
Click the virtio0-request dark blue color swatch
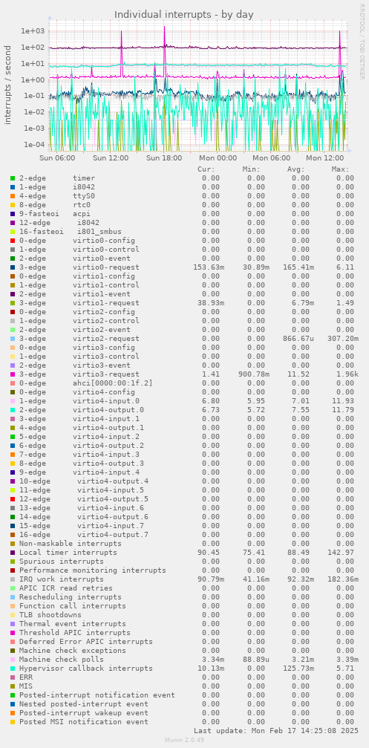(13, 267)
